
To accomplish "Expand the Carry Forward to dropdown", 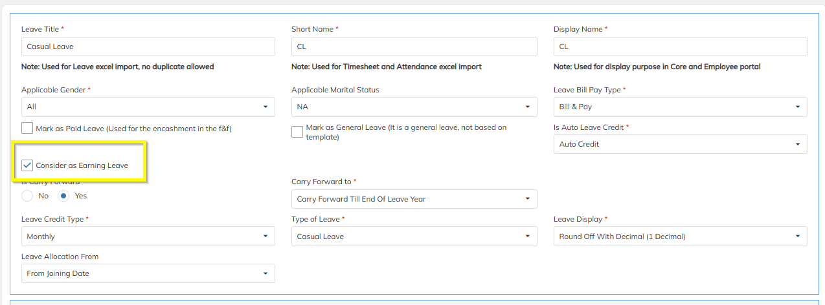I will [x=414, y=199].
